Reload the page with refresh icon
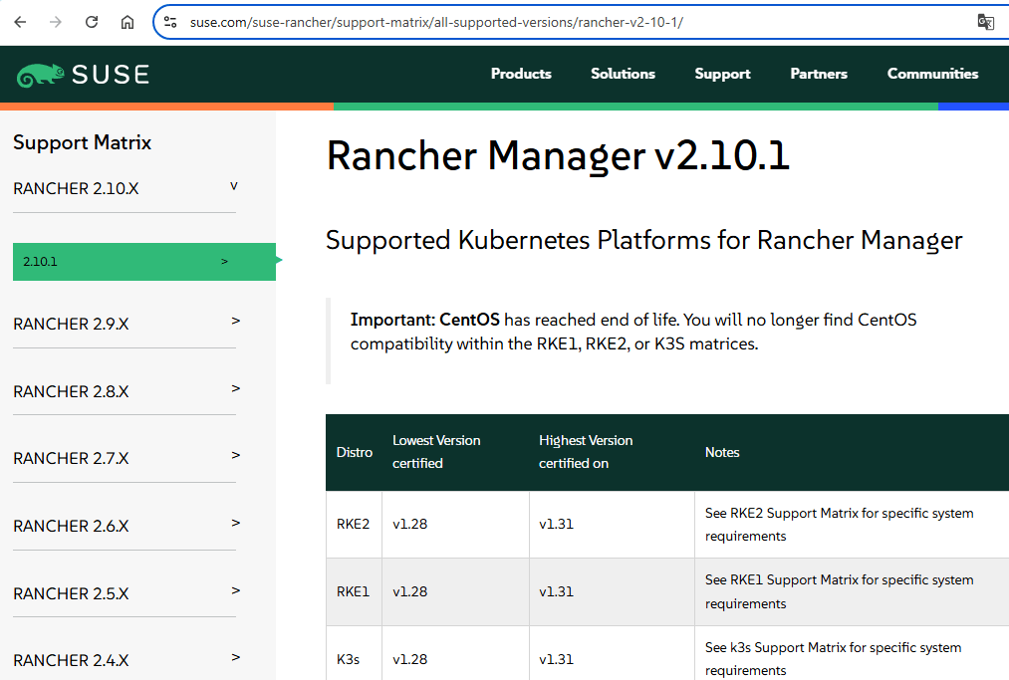The image size is (1009, 680). 92,22
